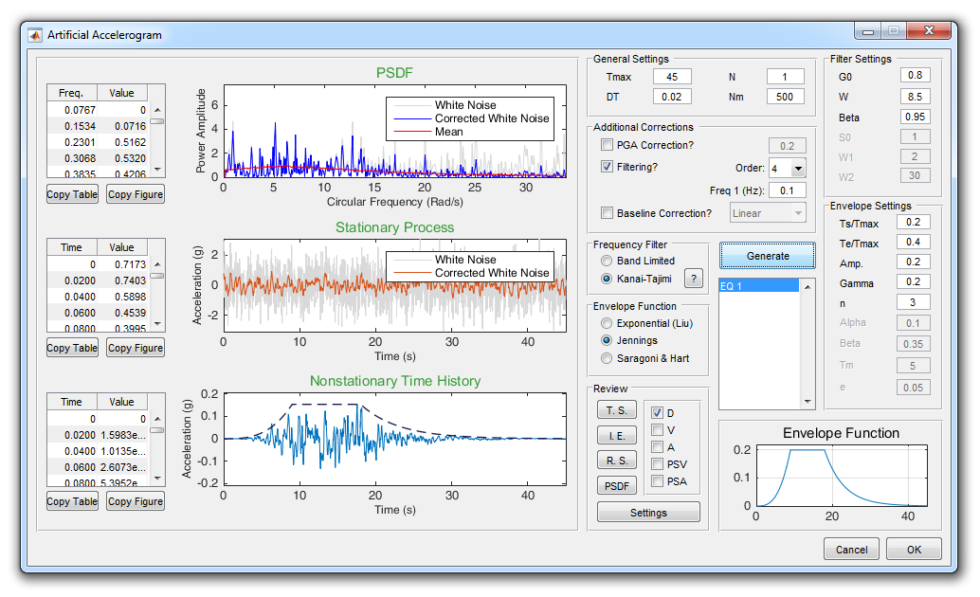
Task: Click the Kanai-Tajimi help question mark icon
Action: [692, 279]
